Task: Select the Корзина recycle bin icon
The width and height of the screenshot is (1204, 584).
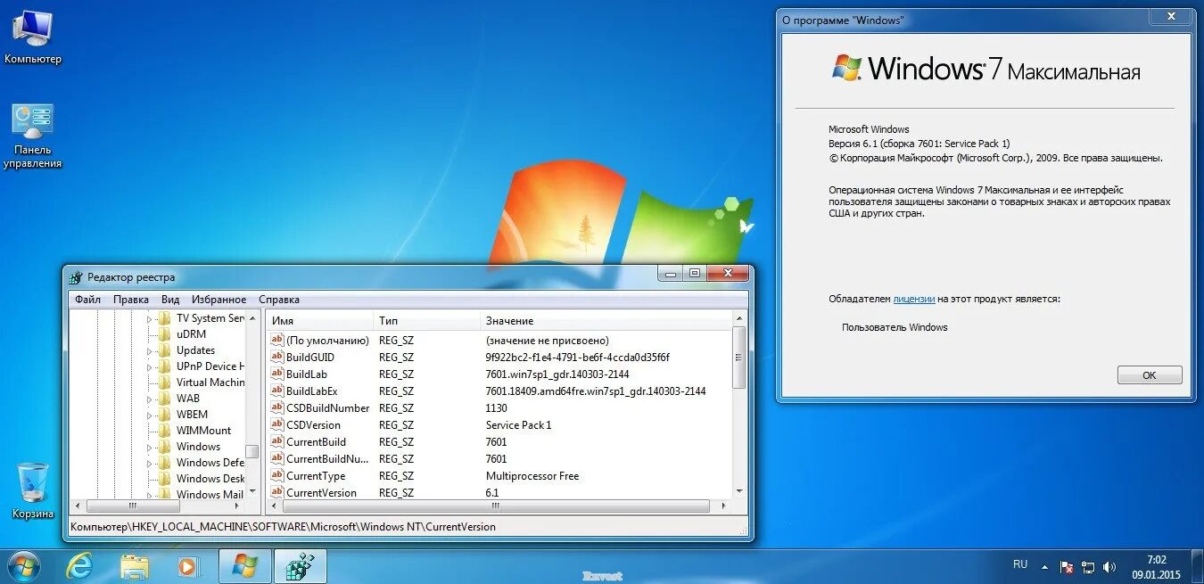Action: 33,490
